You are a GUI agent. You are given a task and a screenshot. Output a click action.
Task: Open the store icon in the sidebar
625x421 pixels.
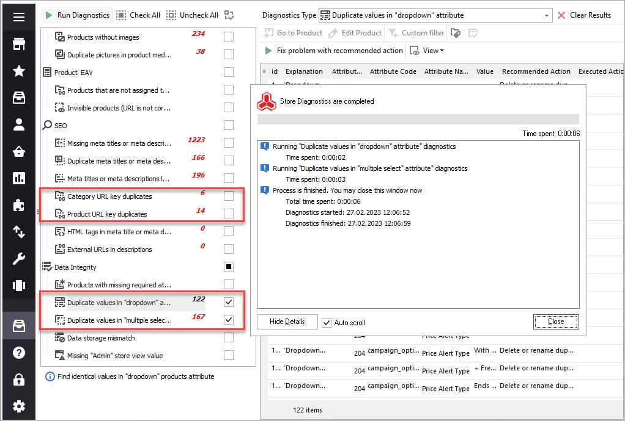click(19, 44)
